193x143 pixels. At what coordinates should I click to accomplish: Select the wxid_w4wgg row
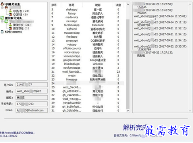[87, 99]
